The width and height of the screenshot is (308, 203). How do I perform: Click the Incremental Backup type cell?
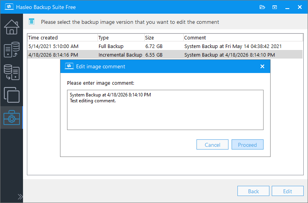[120, 55]
